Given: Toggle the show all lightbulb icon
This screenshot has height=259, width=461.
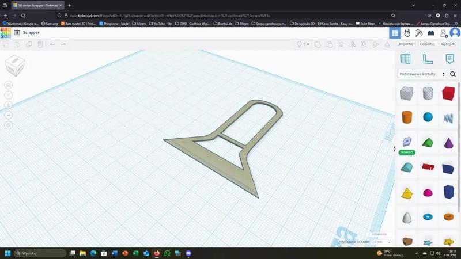Looking at the screenshot, I should (299, 44).
